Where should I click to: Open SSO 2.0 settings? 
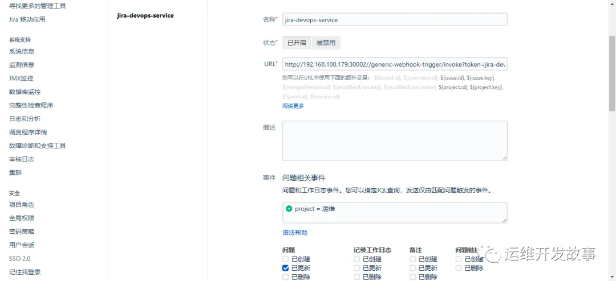pos(19,259)
